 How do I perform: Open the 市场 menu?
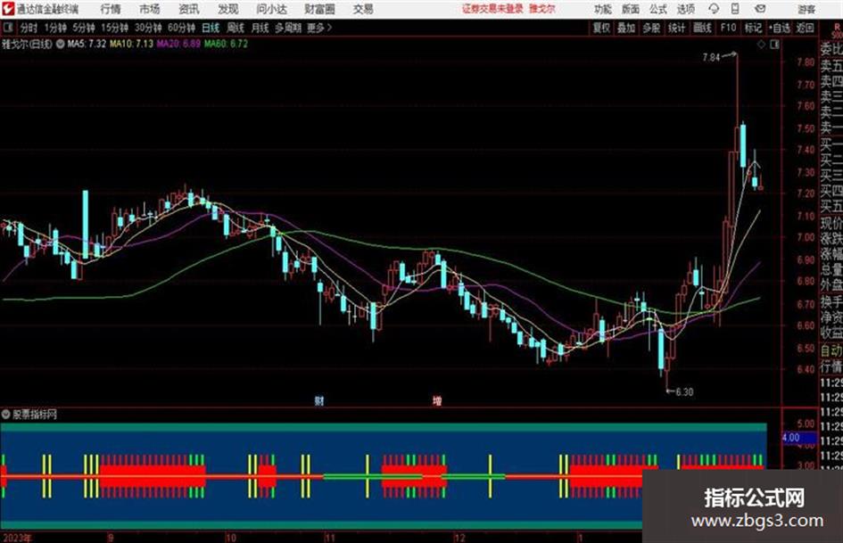point(150,9)
